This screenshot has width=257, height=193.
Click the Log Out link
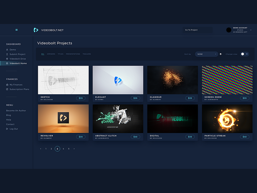tap(13, 129)
